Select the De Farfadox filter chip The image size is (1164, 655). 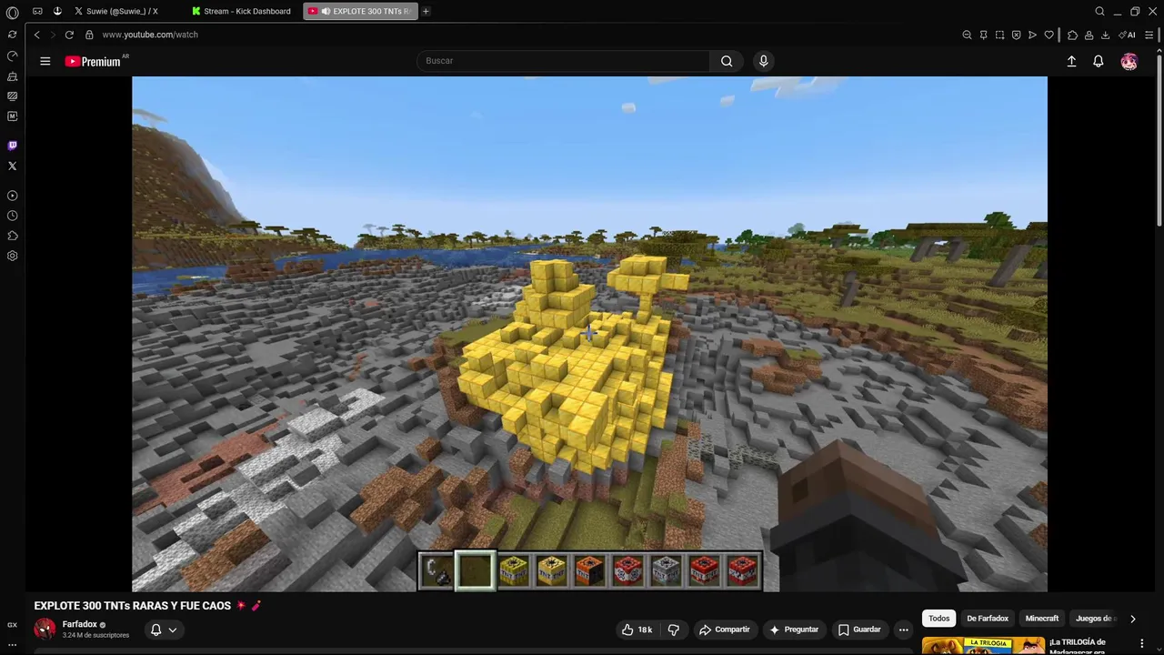point(988,619)
